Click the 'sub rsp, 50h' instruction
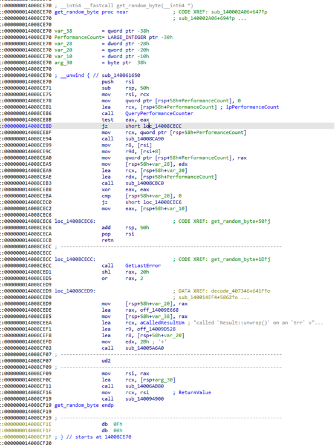The height and width of the screenshot is (448, 335). click(x=125, y=88)
